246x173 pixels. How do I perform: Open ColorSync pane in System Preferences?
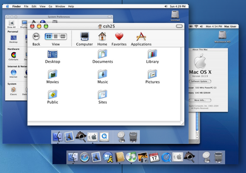pyautogui.click(x=14, y=56)
